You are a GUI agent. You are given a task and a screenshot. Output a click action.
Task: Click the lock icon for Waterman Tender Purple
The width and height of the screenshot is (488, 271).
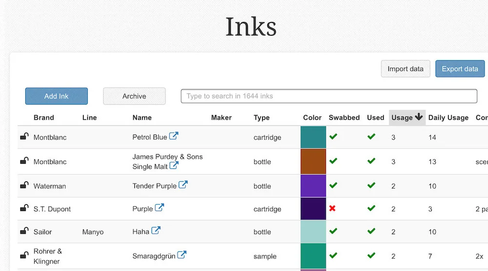click(24, 185)
